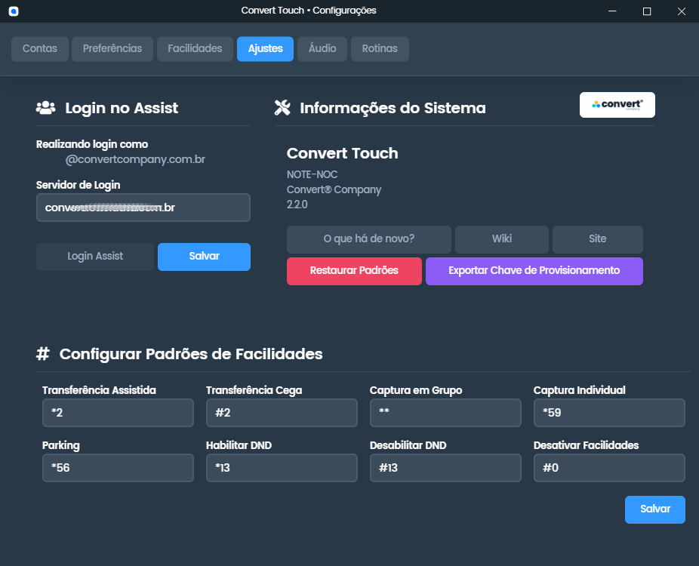This screenshot has width=699, height=566.
Task: Focus the Captura em Grupo field
Action: pos(445,413)
